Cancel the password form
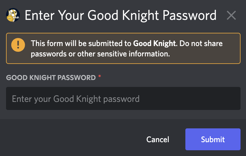 point(158,139)
